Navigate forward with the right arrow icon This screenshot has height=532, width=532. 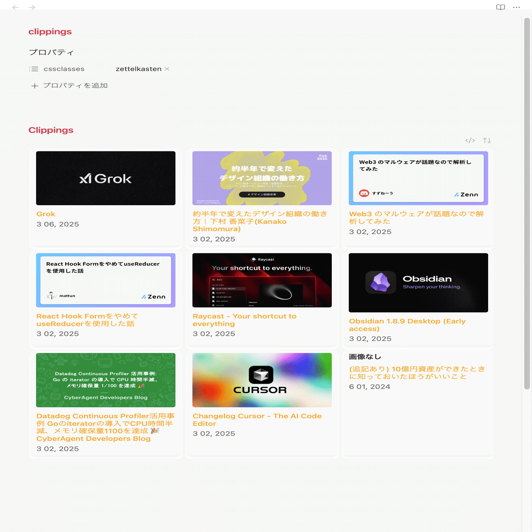pyautogui.click(x=32, y=7)
